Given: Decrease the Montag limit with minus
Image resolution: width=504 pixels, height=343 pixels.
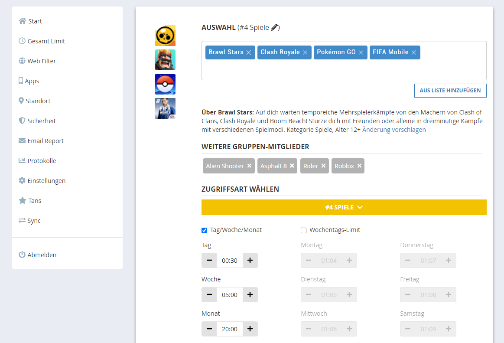Looking at the screenshot, I should [309, 260].
